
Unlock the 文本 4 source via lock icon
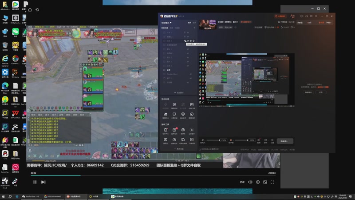tap(185, 41)
